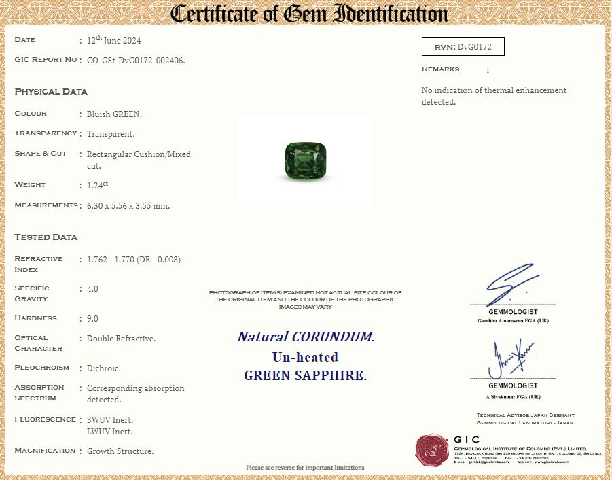Click the RVN DvG0172 box

(x=463, y=46)
